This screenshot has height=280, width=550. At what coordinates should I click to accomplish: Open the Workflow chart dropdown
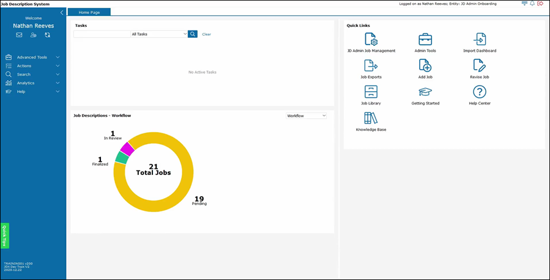307,116
